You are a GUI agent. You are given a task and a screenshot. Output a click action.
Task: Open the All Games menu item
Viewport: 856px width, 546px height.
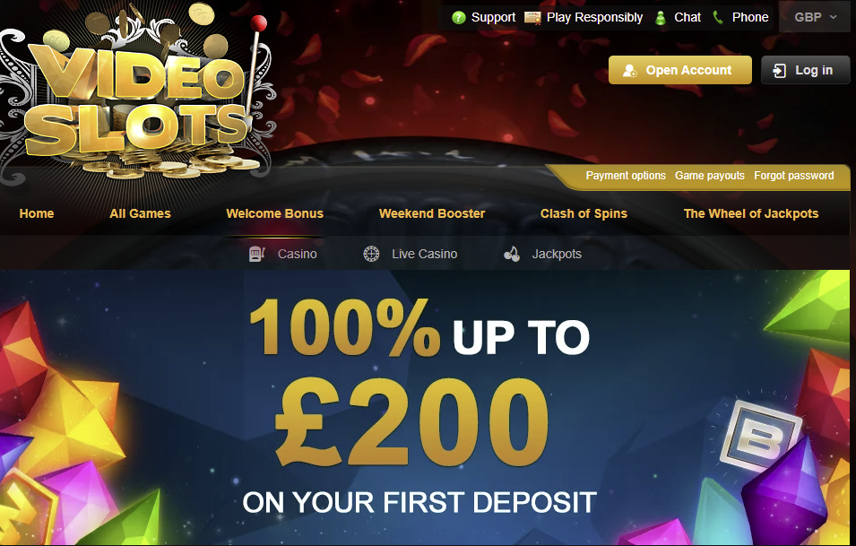click(x=141, y=213)
